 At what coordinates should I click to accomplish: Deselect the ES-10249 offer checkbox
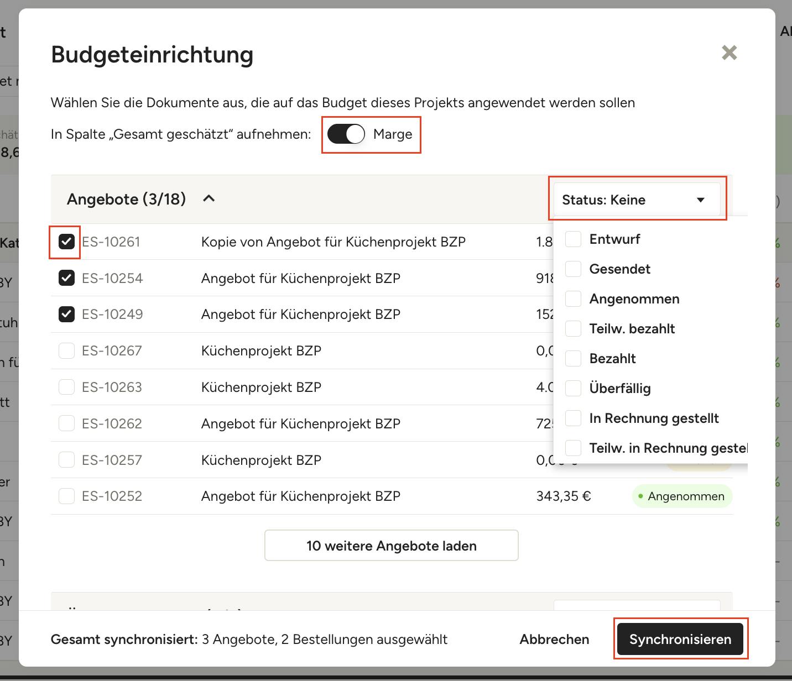coord(66,315)
